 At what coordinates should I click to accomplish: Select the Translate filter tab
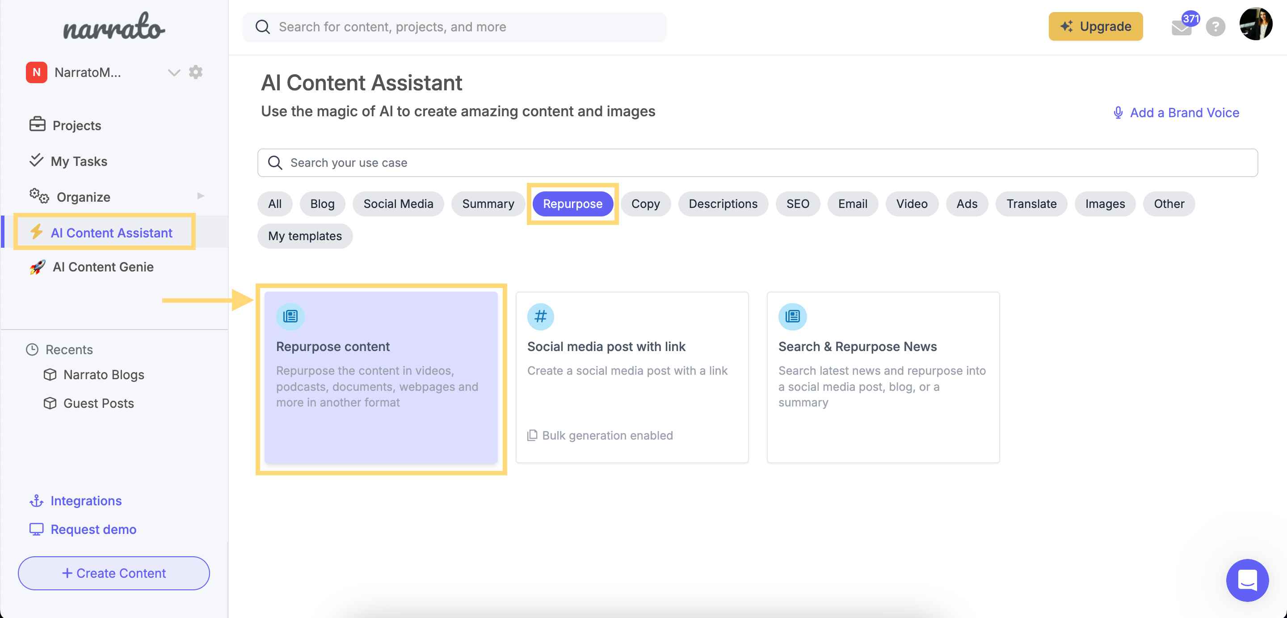pyautogui.click(x=1031, y=203)
